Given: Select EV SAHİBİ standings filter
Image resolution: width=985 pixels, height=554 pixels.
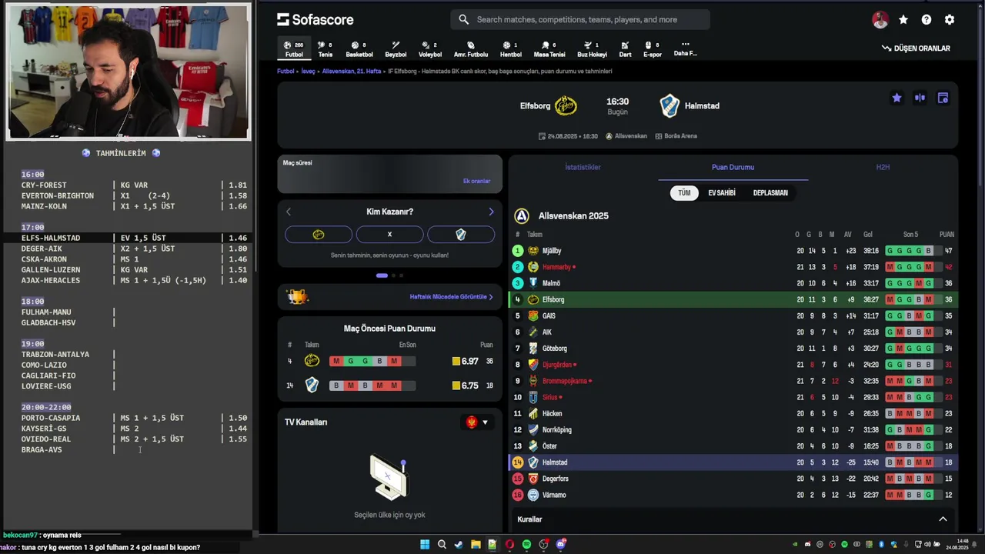Looking at the screenshot, I should coord(722,193).
